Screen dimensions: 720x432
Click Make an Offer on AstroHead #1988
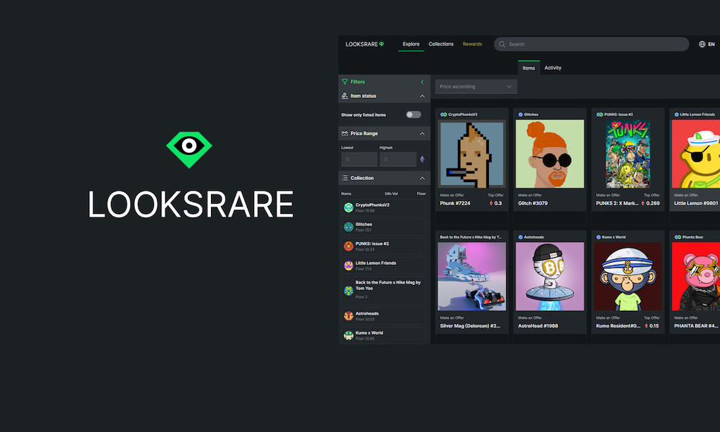pos(530,318)
